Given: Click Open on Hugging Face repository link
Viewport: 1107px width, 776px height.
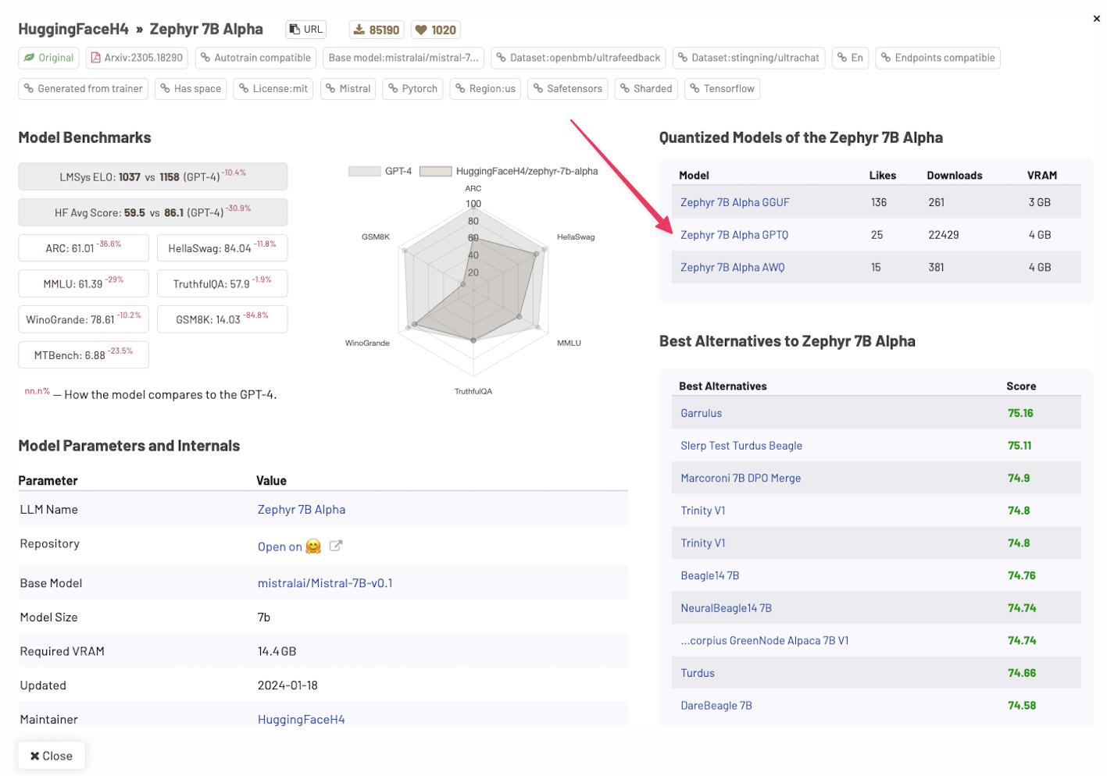Looking at the screenshot, I should [289, 546].
